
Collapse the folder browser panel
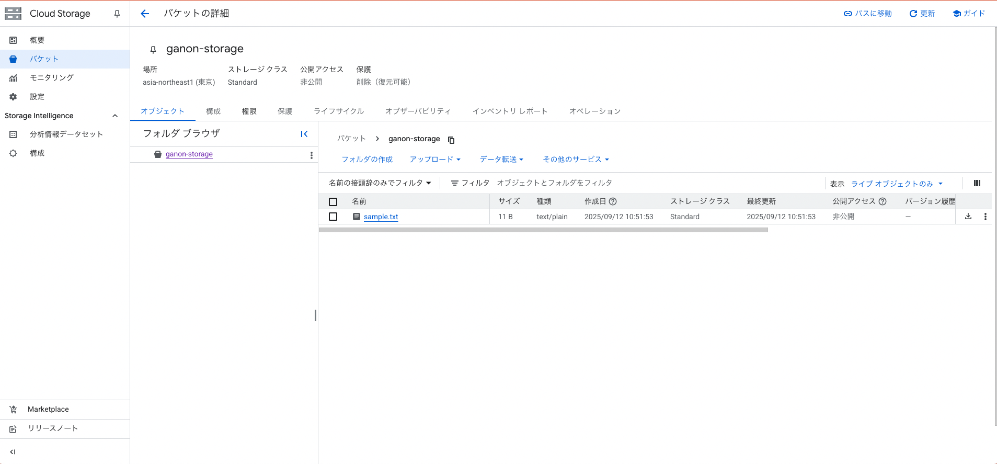click(304, 134)
